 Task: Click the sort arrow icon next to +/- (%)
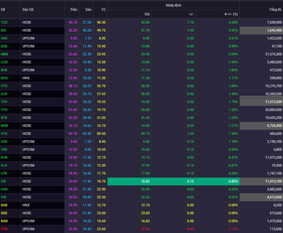[x=226, y=14]
